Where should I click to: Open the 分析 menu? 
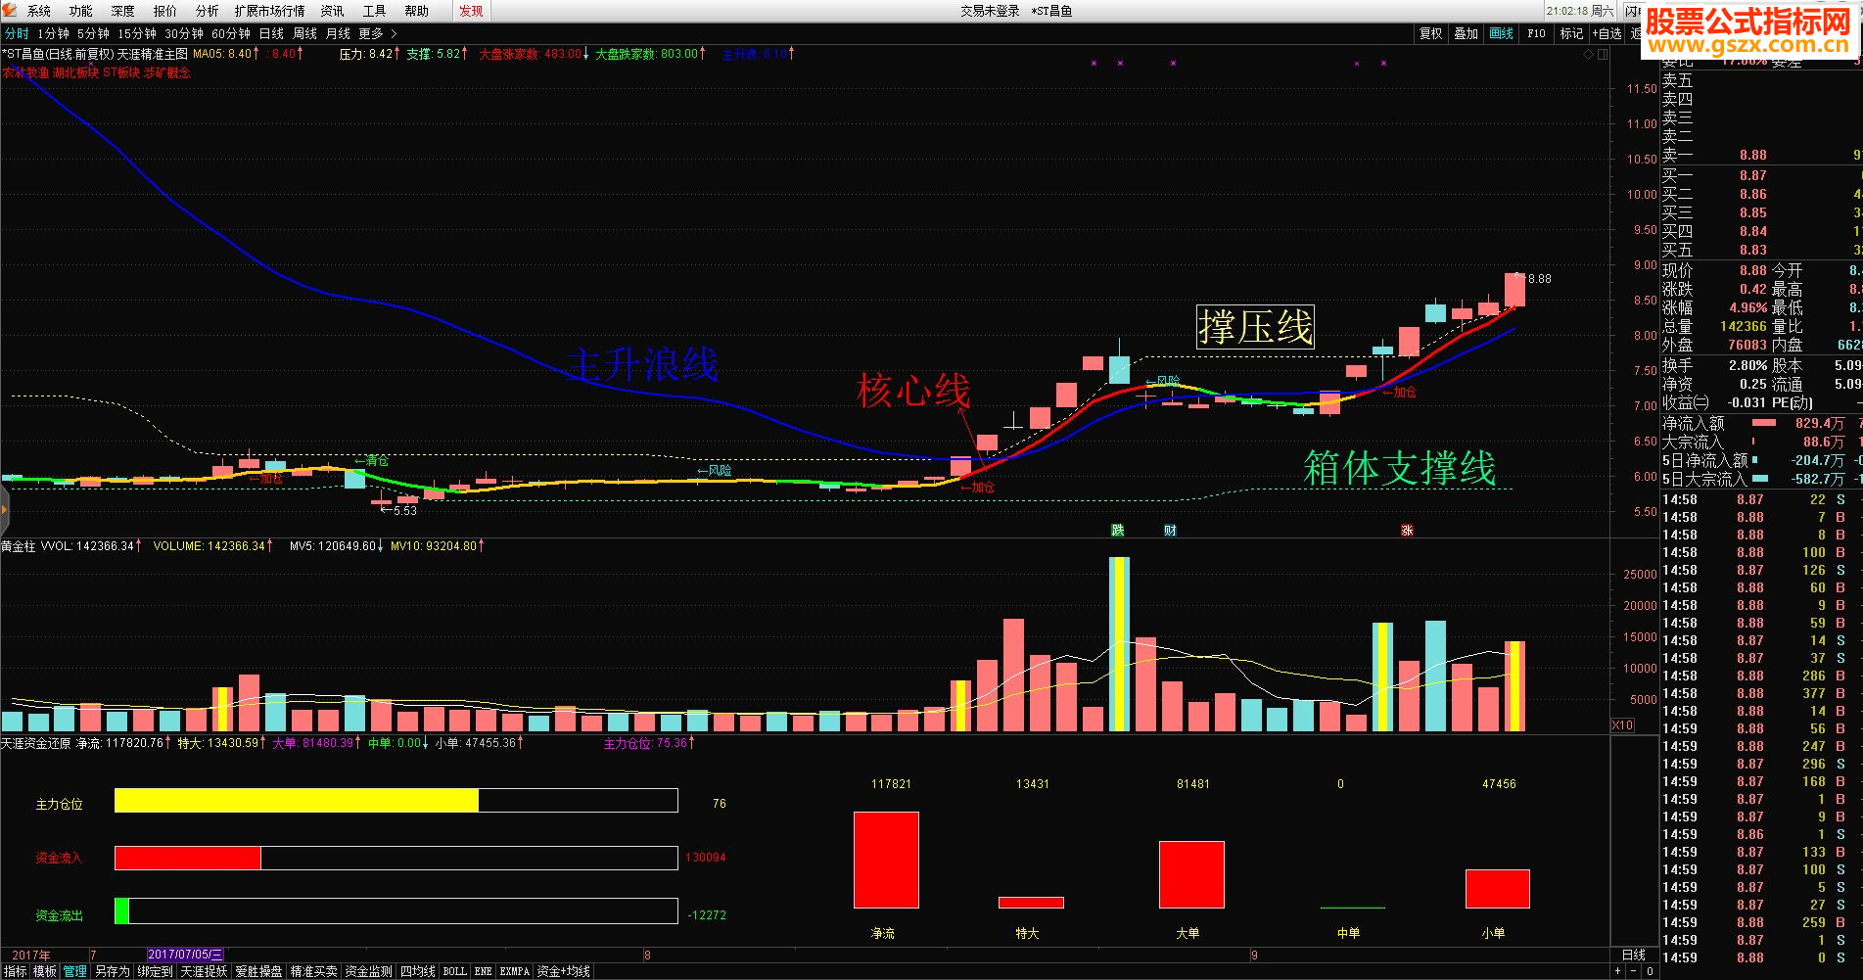click(208, 11)
